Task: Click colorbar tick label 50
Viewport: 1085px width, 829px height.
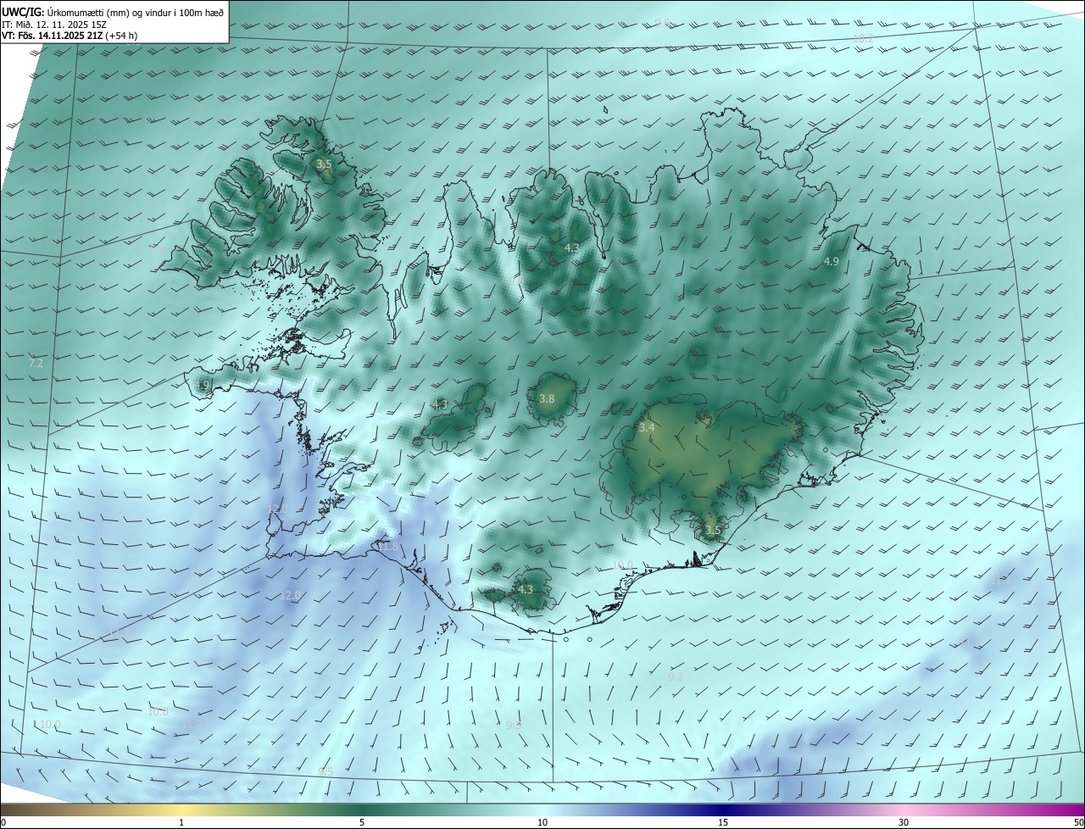Action: pos(1078,822)
